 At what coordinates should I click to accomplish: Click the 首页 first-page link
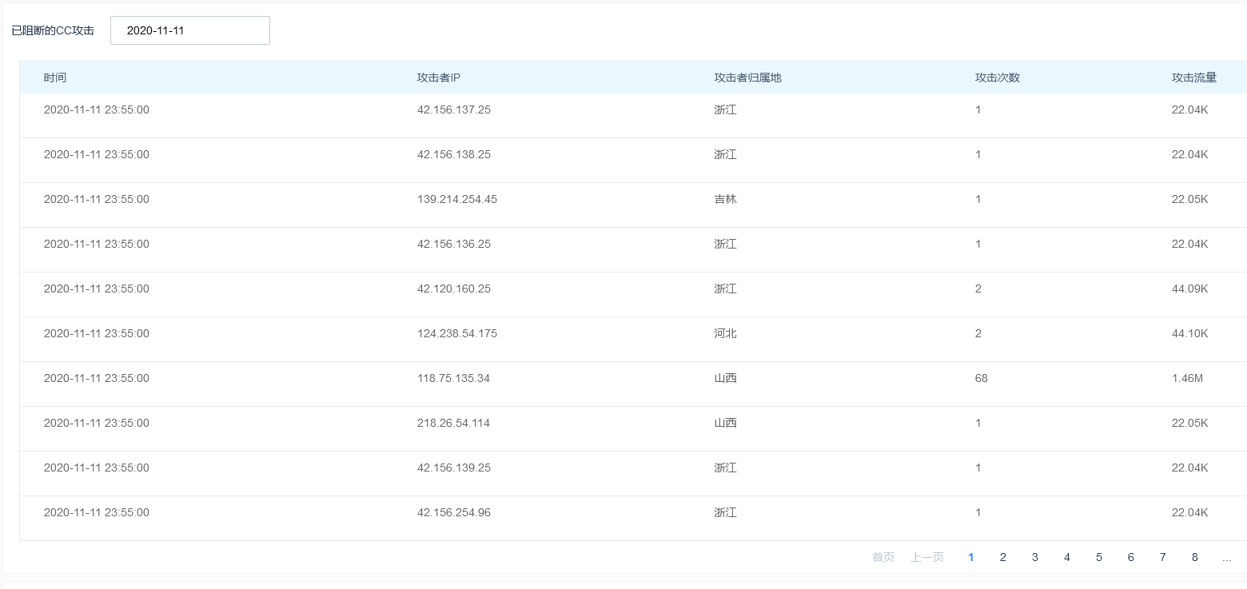883,557
